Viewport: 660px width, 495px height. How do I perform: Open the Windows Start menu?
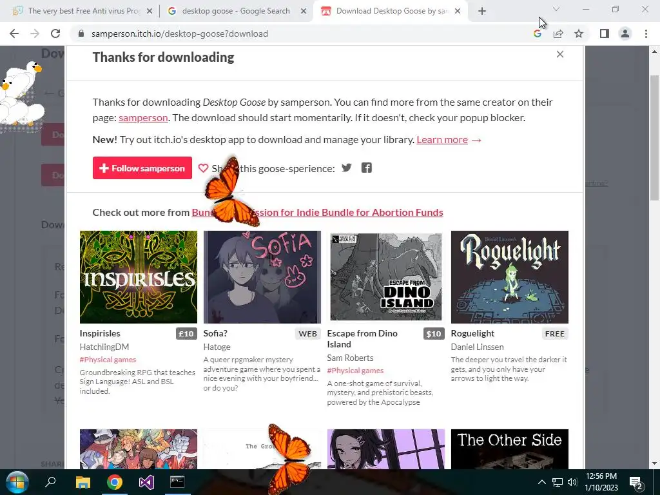pos(17,482)
